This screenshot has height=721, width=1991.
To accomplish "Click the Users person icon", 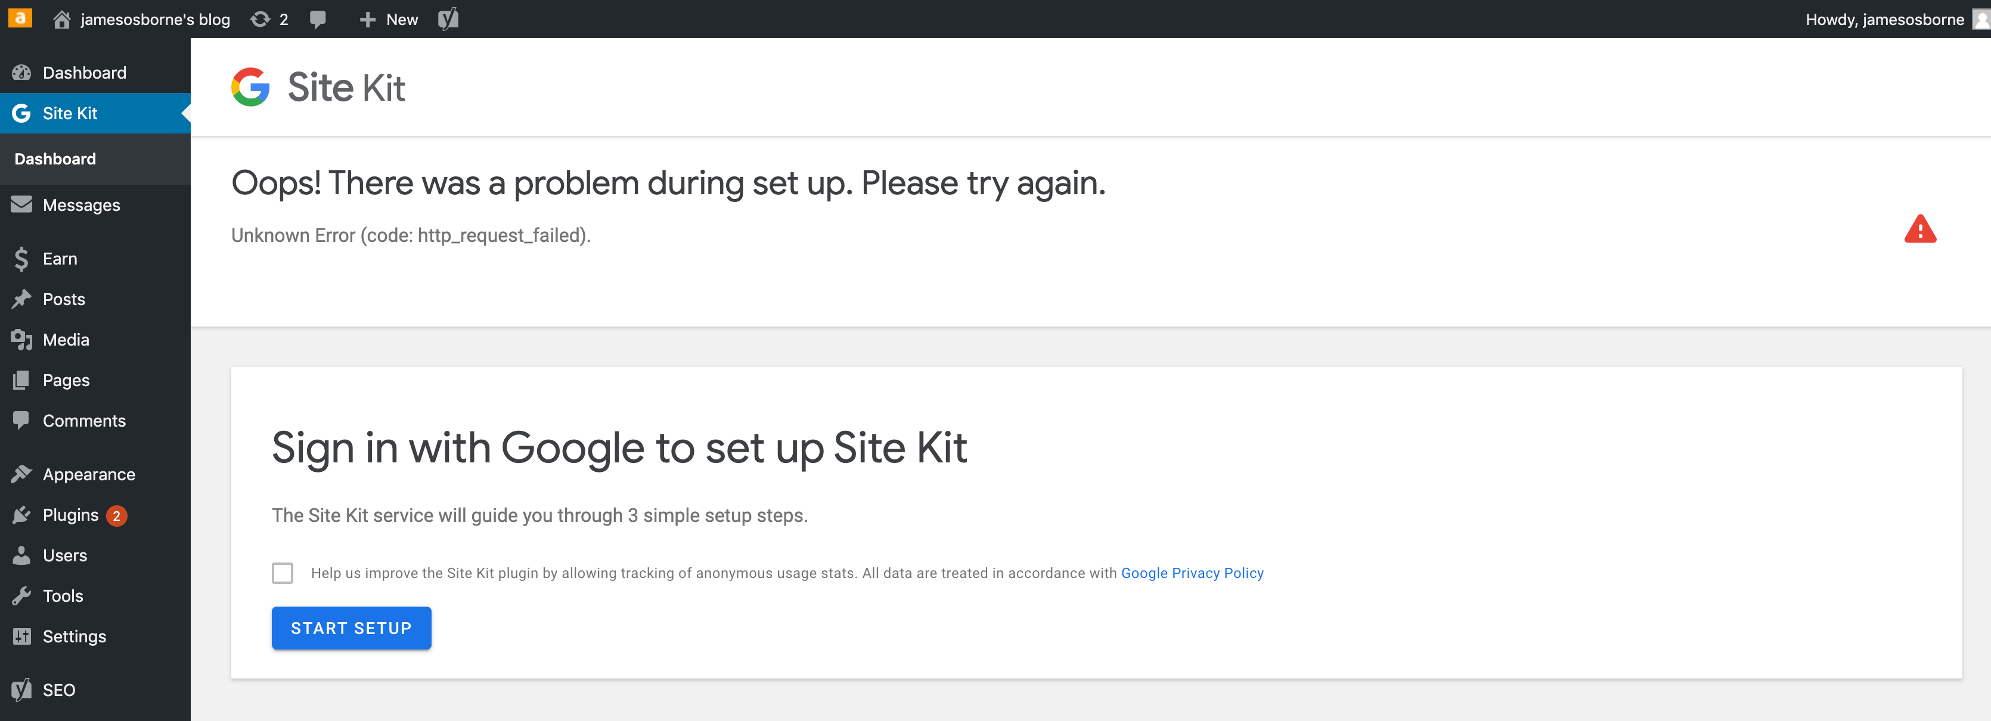I will [x=21, y=555].
